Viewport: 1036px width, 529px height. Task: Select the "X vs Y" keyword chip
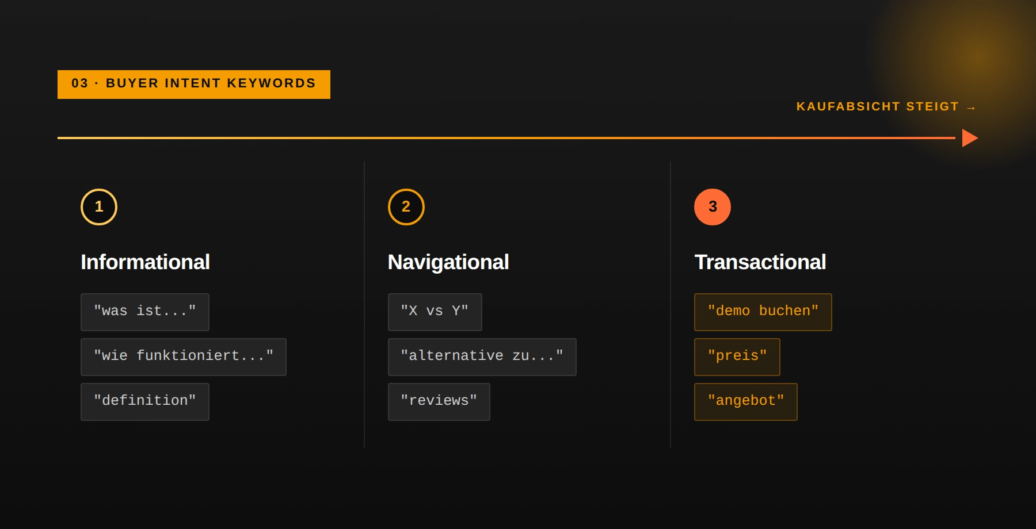point(435,312)
